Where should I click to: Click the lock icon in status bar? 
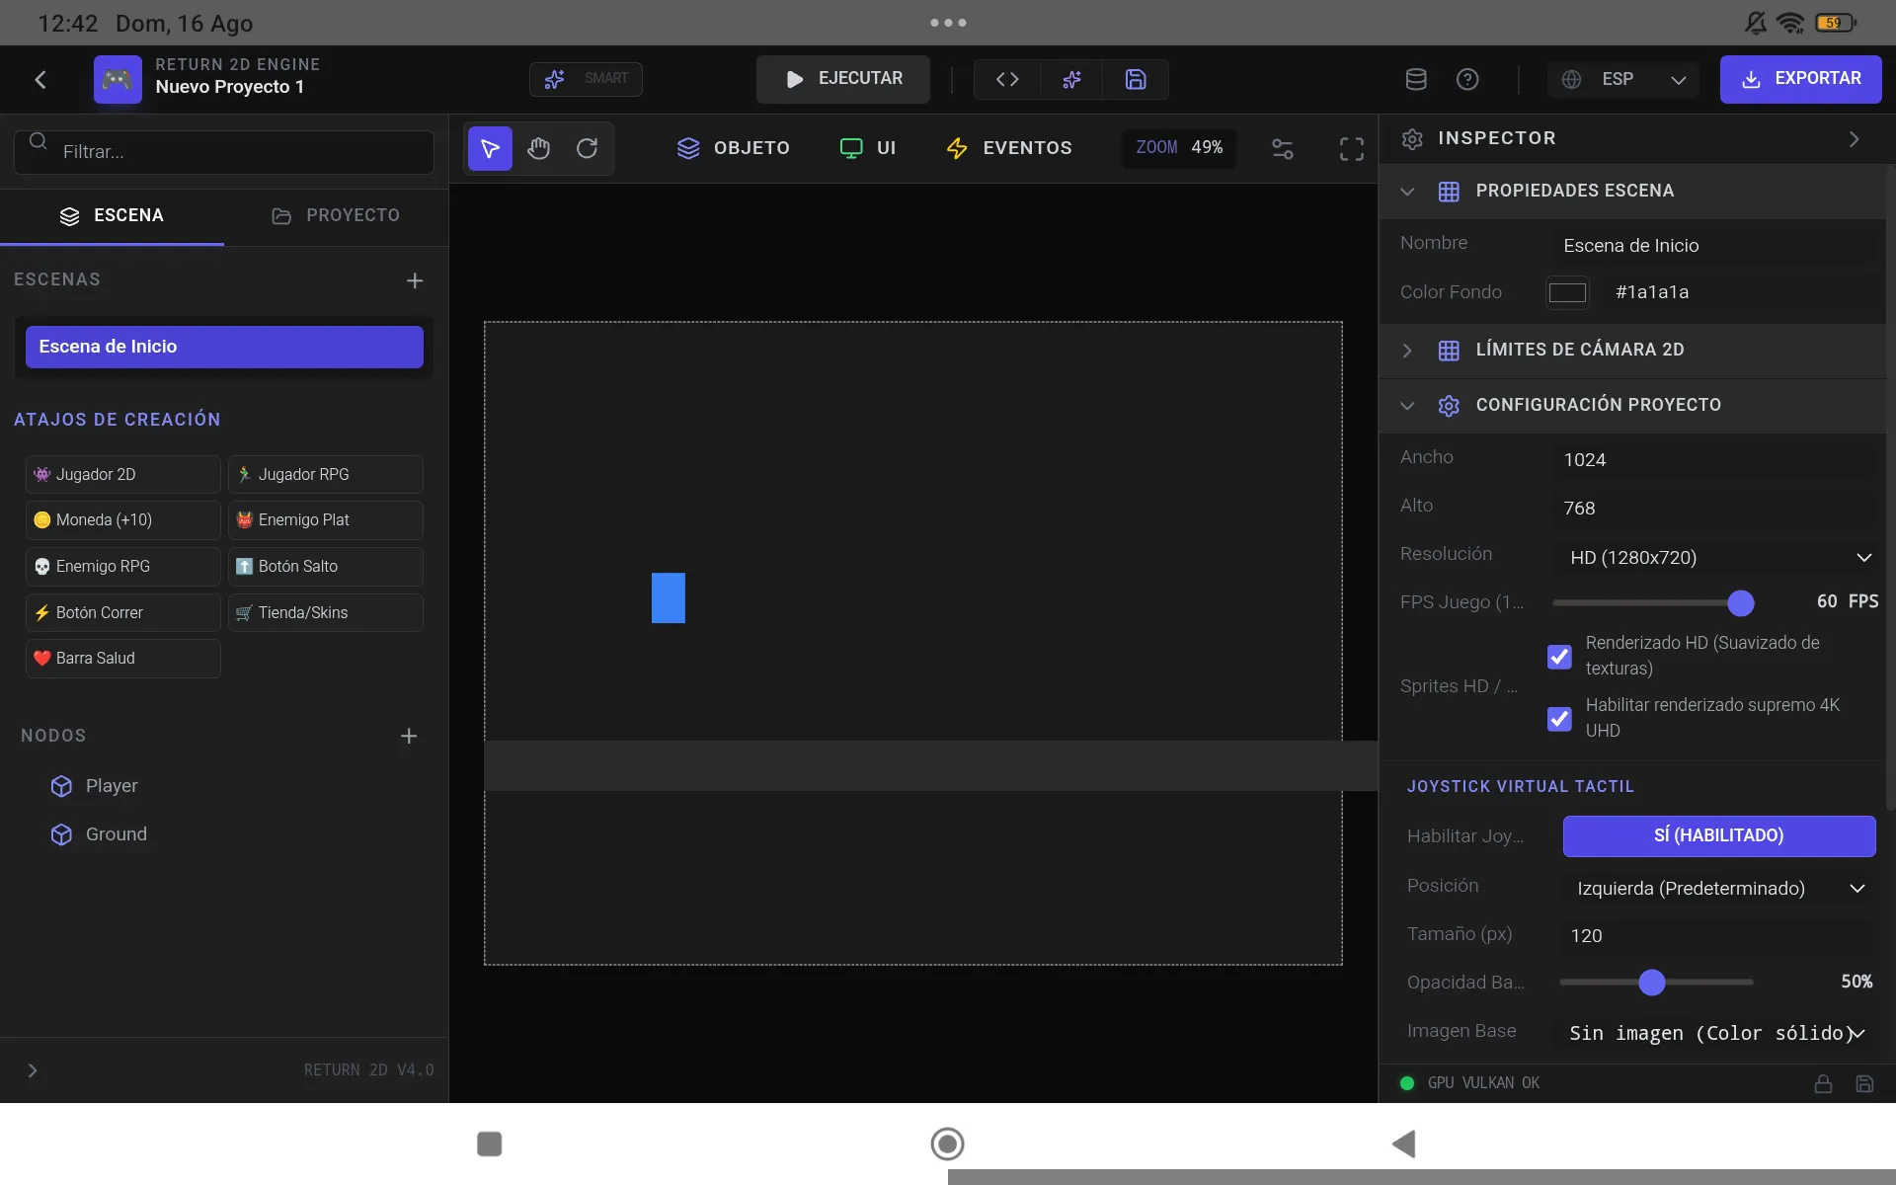pyautogui.click(x=1823, y=1083)
